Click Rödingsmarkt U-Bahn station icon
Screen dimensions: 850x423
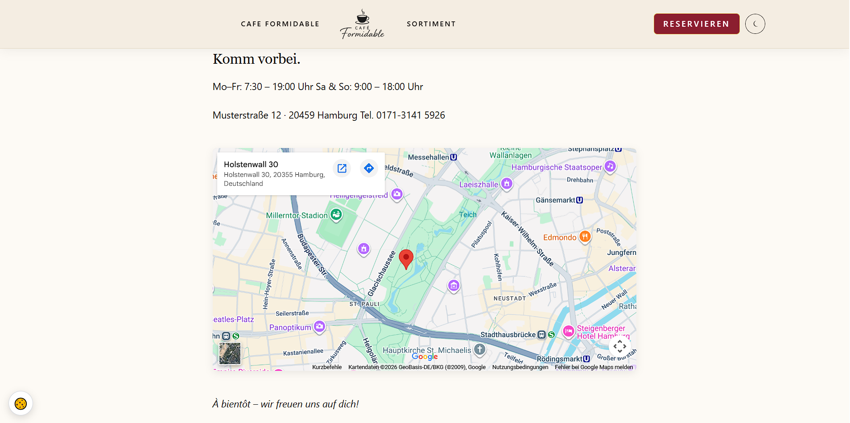(586, 359)
